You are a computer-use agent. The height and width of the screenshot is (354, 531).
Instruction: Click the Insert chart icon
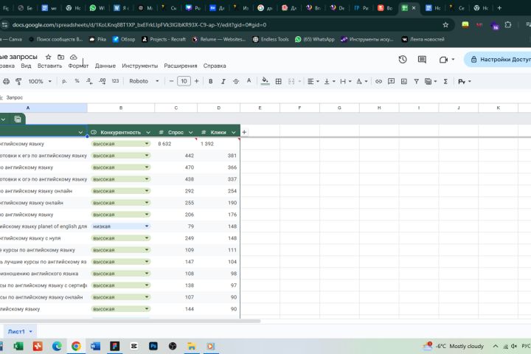click(x=404, y=81)
